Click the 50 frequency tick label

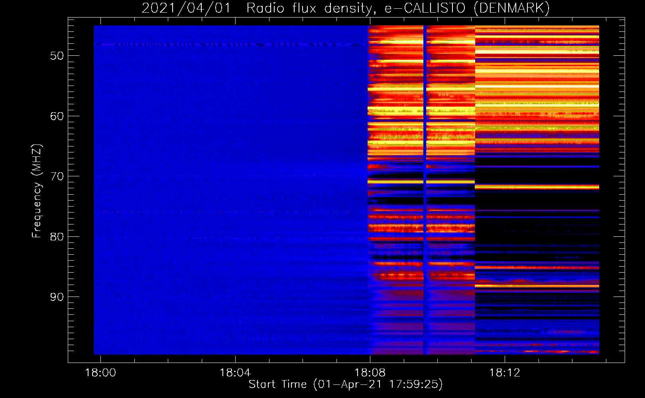click(x=57, y=56)
